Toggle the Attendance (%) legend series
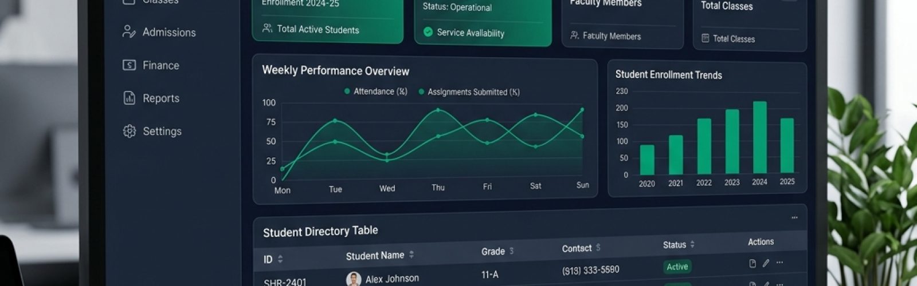The width and height of the screenshot is (917, 286). click(x=376, y=92)
